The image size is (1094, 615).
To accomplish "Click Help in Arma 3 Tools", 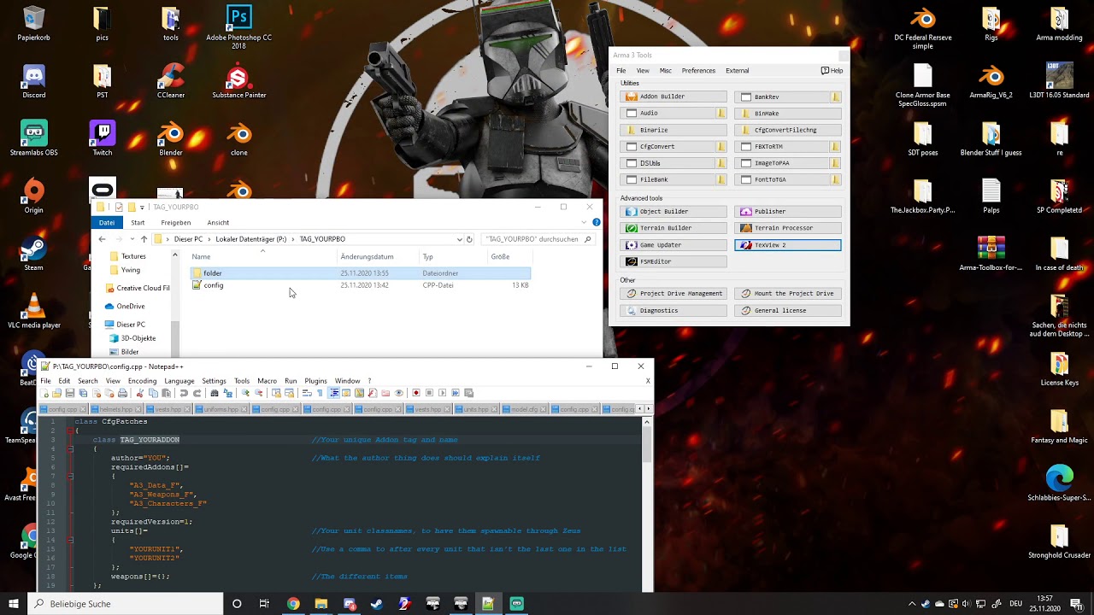I will click(x=832, y=70).
